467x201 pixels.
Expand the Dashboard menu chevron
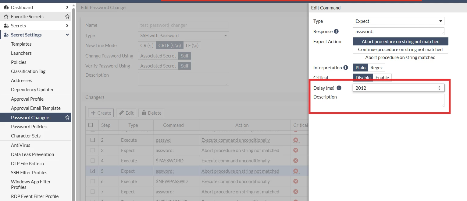tap(67, 7)
